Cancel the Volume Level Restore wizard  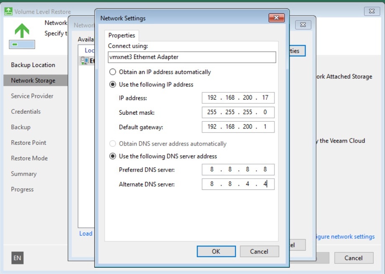pos(353,258)
